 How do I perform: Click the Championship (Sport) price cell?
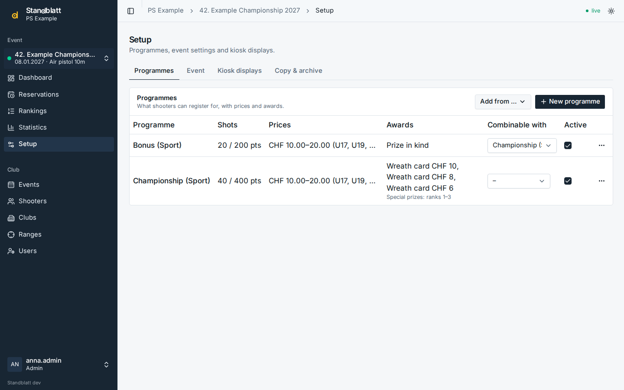click(322, 181)
